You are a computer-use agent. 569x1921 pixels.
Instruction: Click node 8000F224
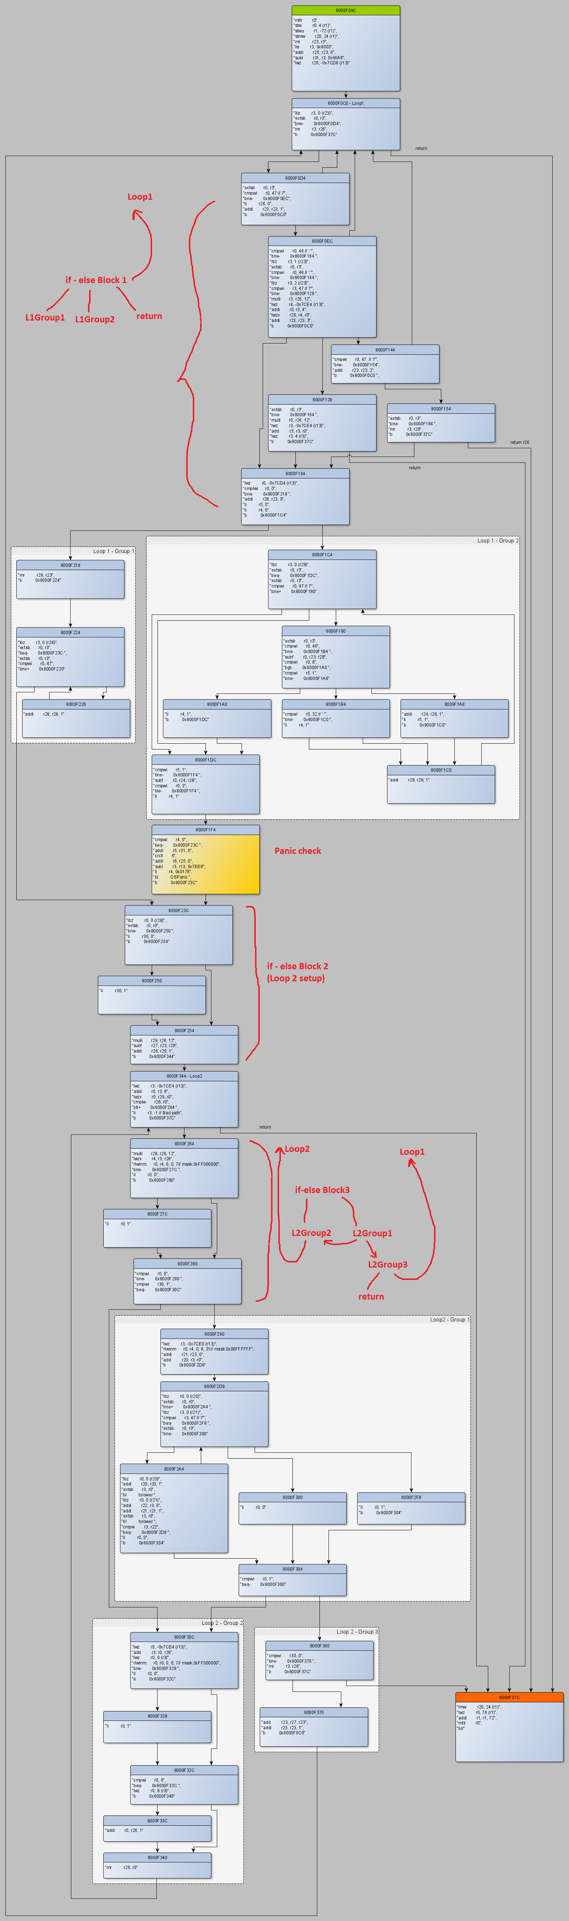[70, 657]
